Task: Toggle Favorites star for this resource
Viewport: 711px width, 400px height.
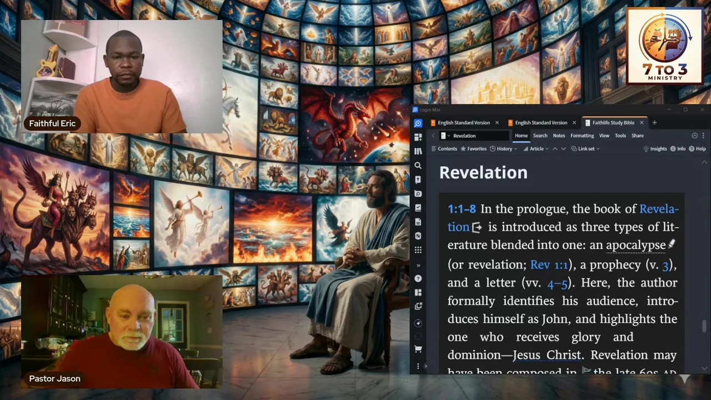Action: [474, 149]
